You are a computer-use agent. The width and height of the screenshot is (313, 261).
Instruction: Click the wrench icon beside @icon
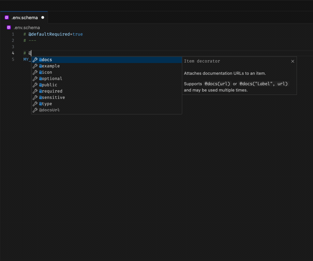(x=35, y=72)
